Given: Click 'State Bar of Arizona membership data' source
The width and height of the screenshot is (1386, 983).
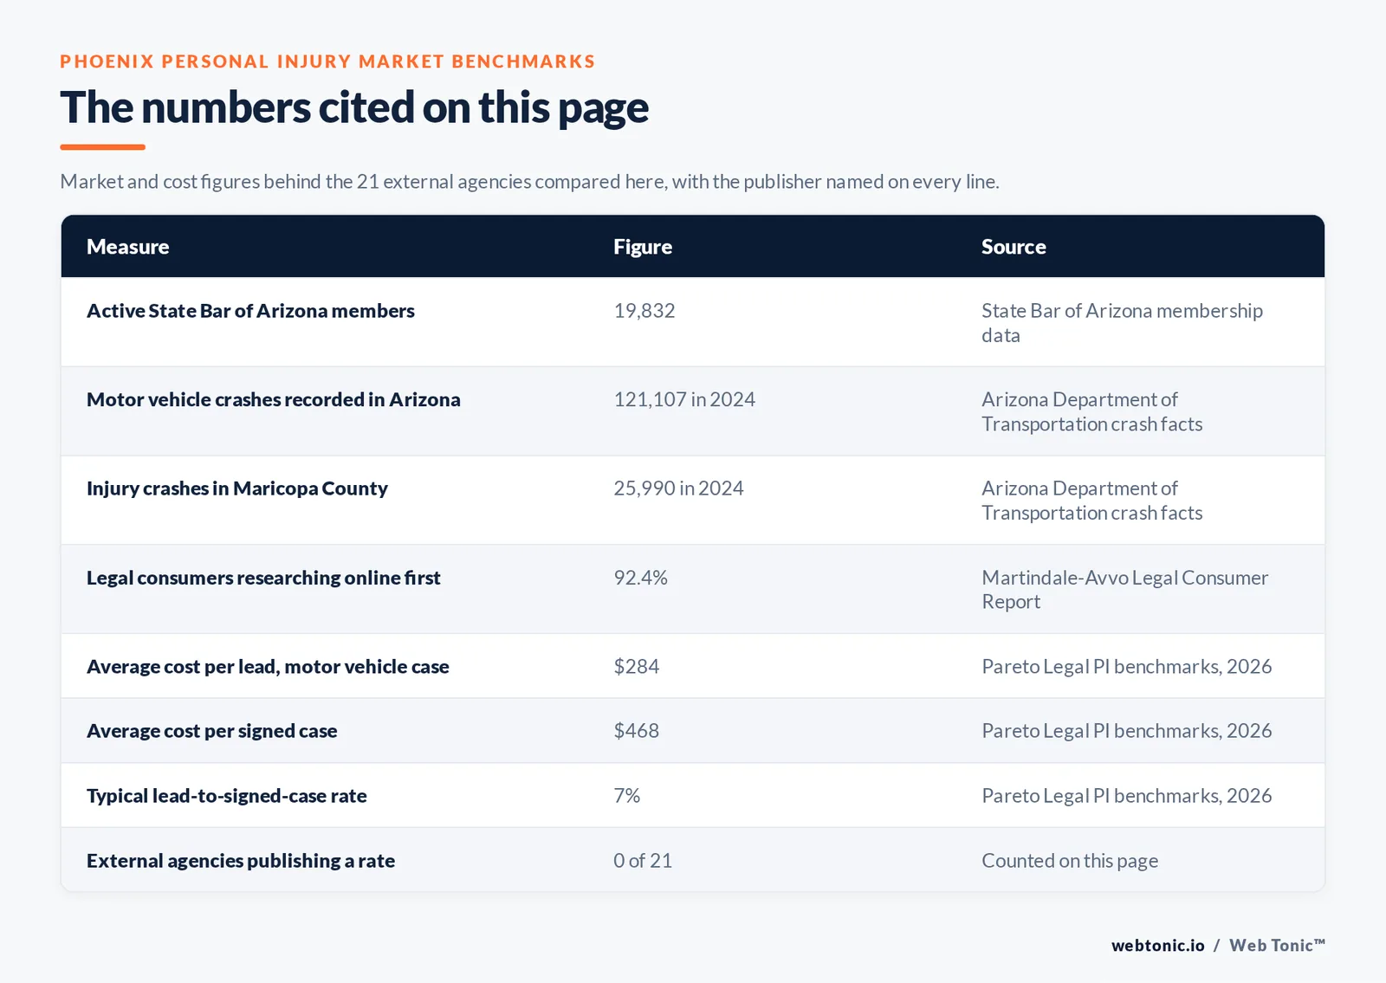Looking at the screenshot, I should [1122, 323].
